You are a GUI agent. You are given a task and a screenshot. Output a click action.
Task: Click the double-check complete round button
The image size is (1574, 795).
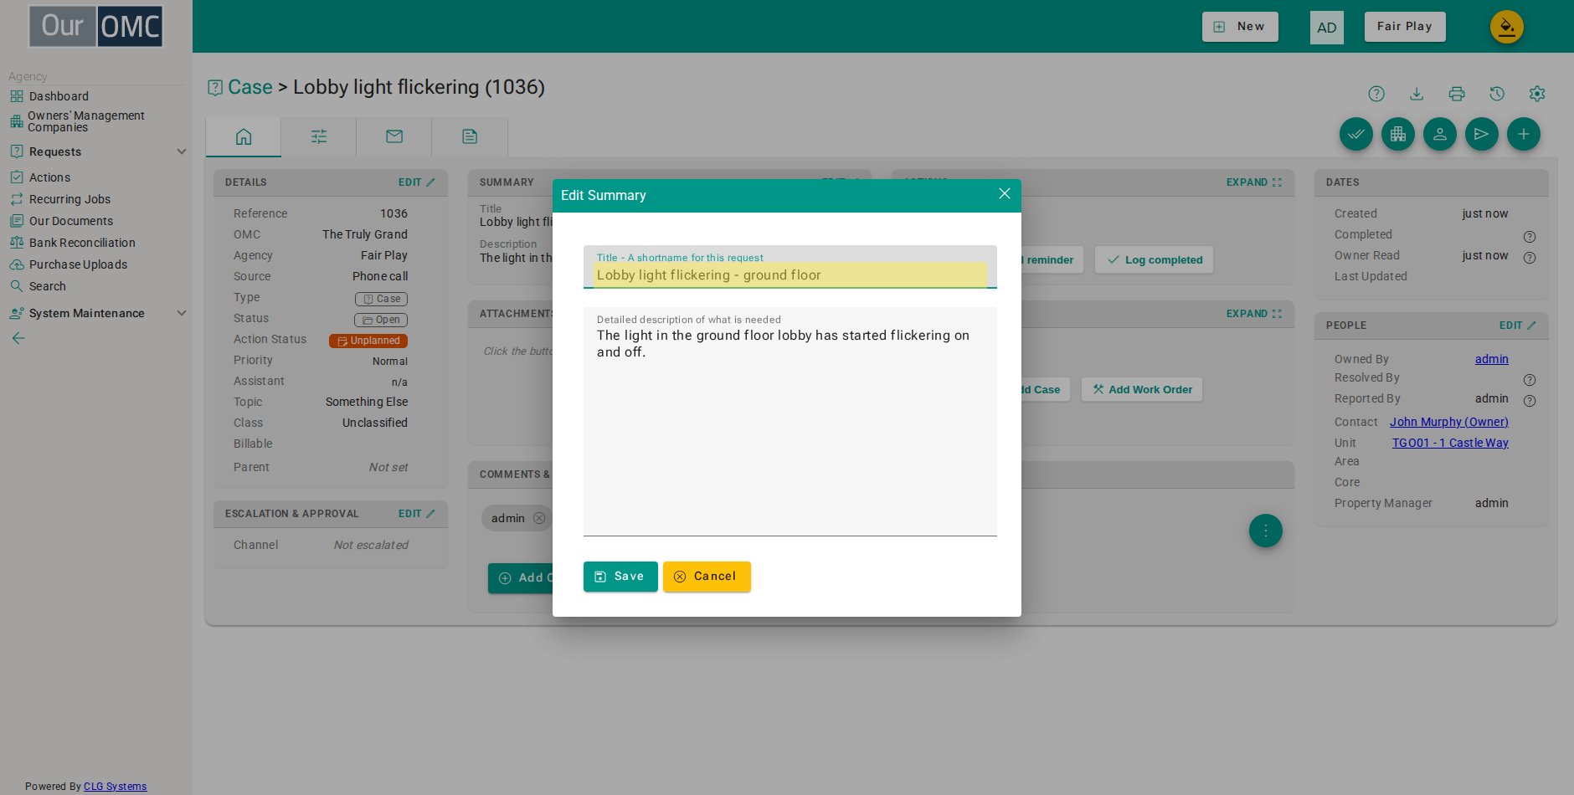(x=1356, y=134)
